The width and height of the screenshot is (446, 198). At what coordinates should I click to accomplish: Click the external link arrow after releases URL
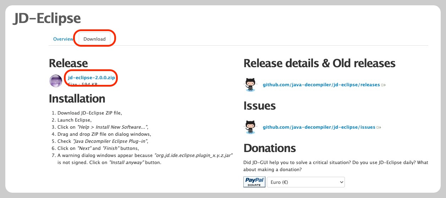pyautogui.click(x=383, y=85)
